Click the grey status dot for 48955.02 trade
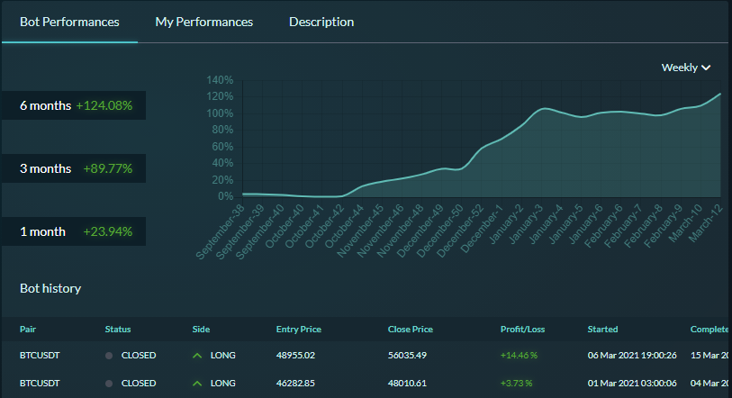Viewport: 732px width, 398px height. (x=109, y=356)
